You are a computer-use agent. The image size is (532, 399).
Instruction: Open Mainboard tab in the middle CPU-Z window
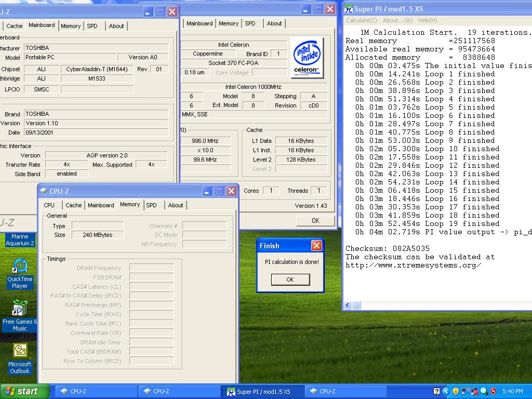[x=199, y=23]
